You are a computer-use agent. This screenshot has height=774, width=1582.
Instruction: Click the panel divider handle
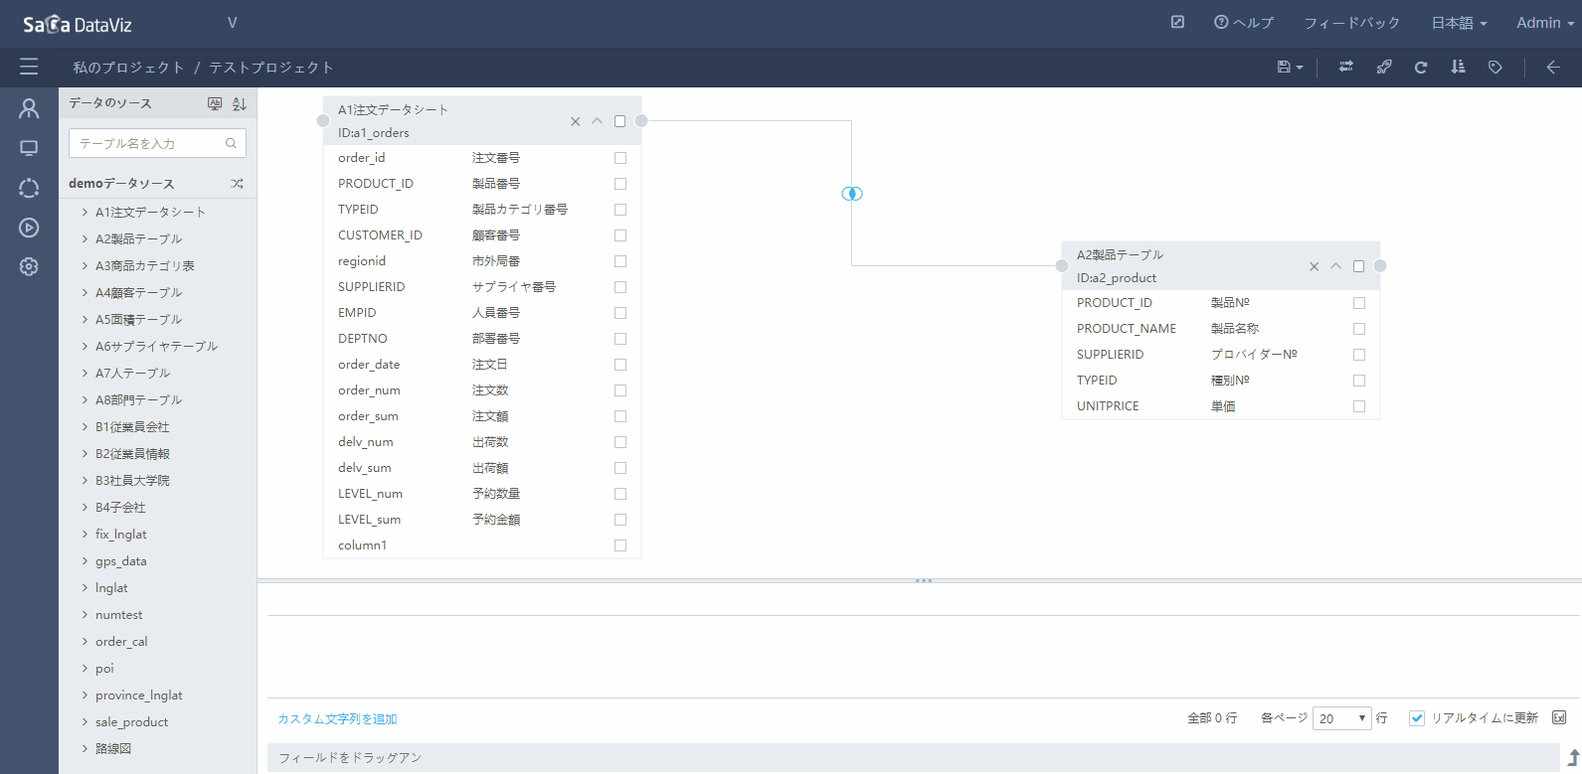tap(924, 580)
